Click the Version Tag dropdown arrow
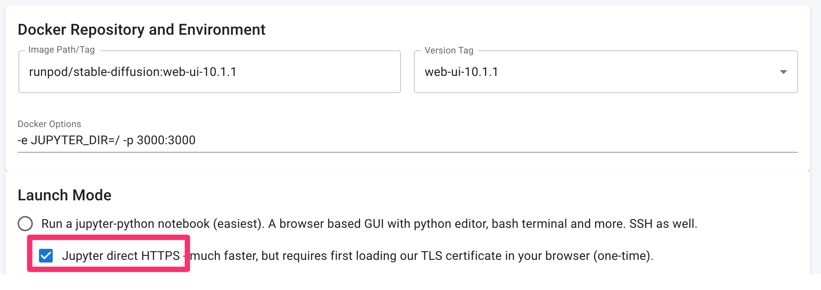 click(783, 72)
